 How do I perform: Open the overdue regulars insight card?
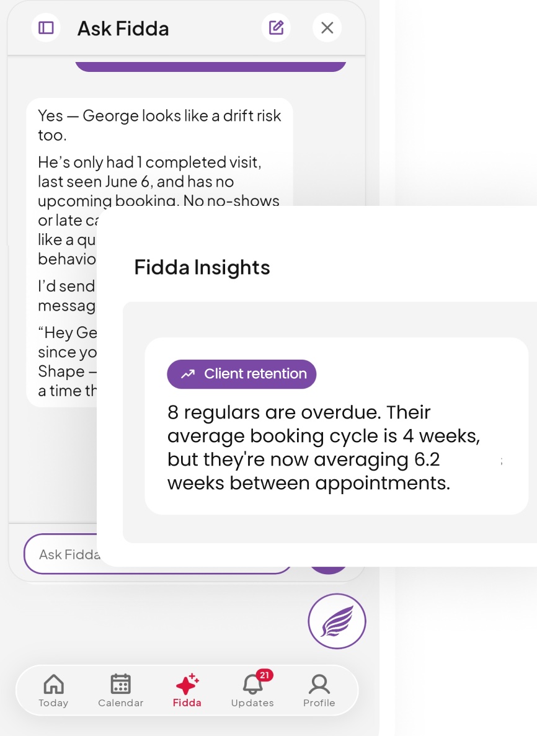[337, 426]
